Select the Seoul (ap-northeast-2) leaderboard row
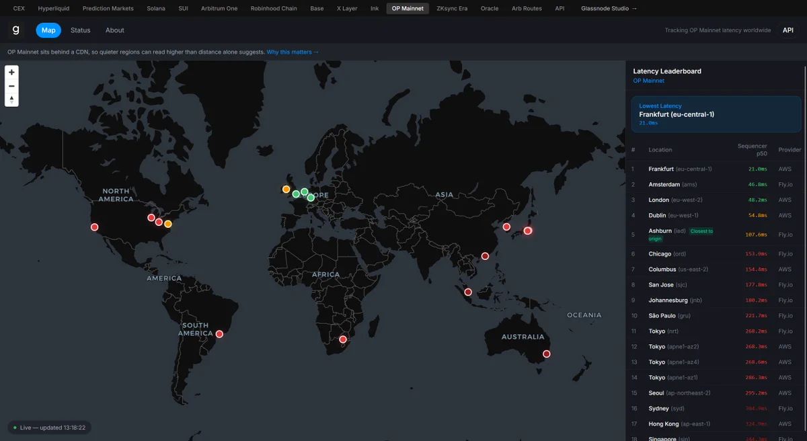Viewport: 807px width, 441px height. click(716, 393)
